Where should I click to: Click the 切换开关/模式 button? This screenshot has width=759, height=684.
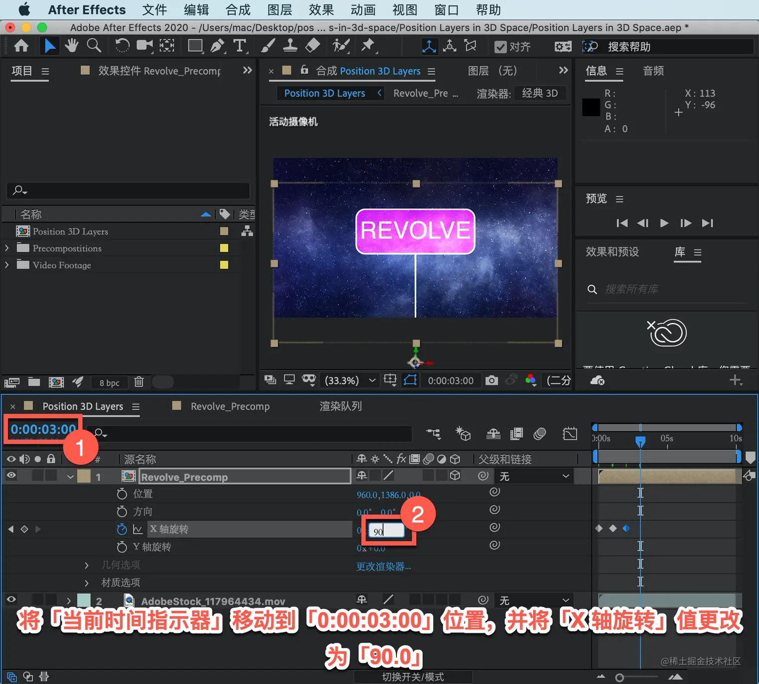[413, 677]
